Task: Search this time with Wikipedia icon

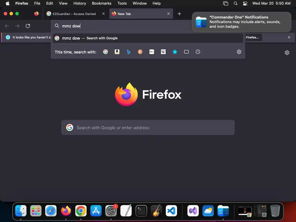Action: click(x=163, y=52)
